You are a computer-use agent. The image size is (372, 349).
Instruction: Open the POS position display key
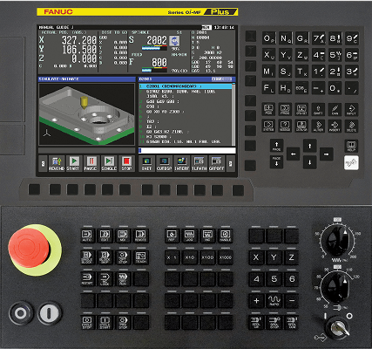coord(268,109)
